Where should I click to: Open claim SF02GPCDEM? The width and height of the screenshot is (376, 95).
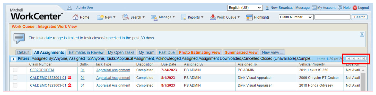pyautogui.click(x=42, y=70)
